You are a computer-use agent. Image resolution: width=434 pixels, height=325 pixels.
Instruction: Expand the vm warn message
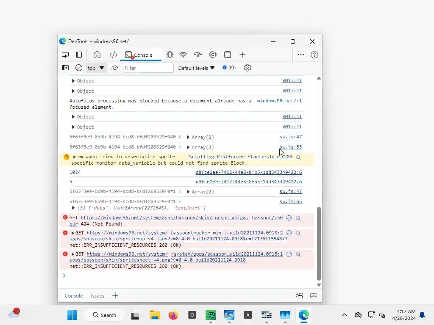[x=74, y=157]
